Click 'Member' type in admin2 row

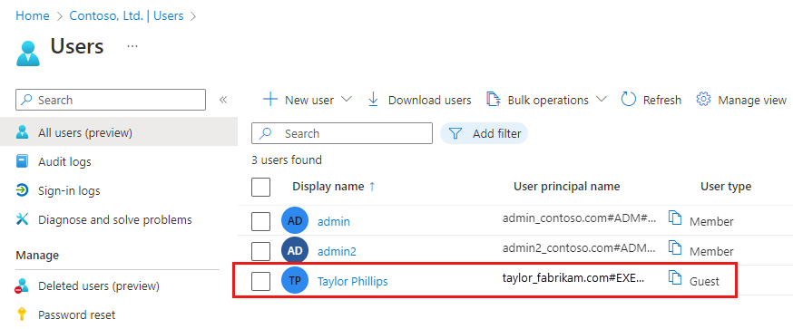[711, 251]
